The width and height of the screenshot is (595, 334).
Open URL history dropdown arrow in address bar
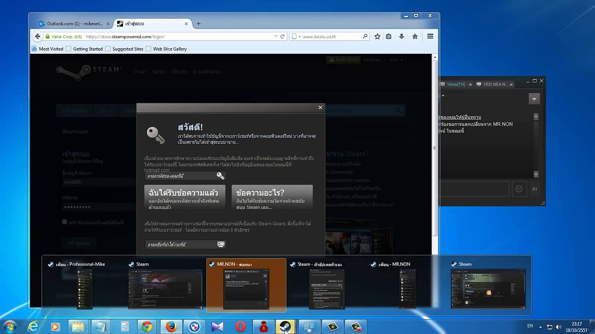[x=276, y=37]
